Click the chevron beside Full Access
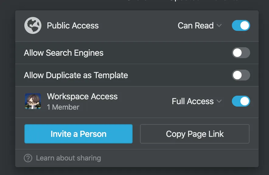Screen dimensions: 269x175 219,101
